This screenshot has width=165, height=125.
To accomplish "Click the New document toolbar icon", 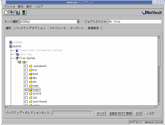I will click(6, 13).
